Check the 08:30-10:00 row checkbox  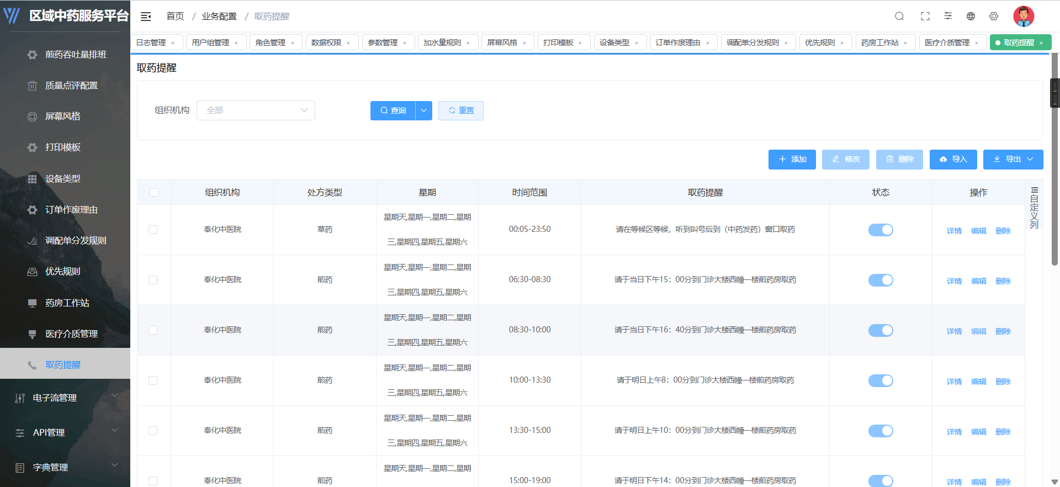(x=153, y=330)
